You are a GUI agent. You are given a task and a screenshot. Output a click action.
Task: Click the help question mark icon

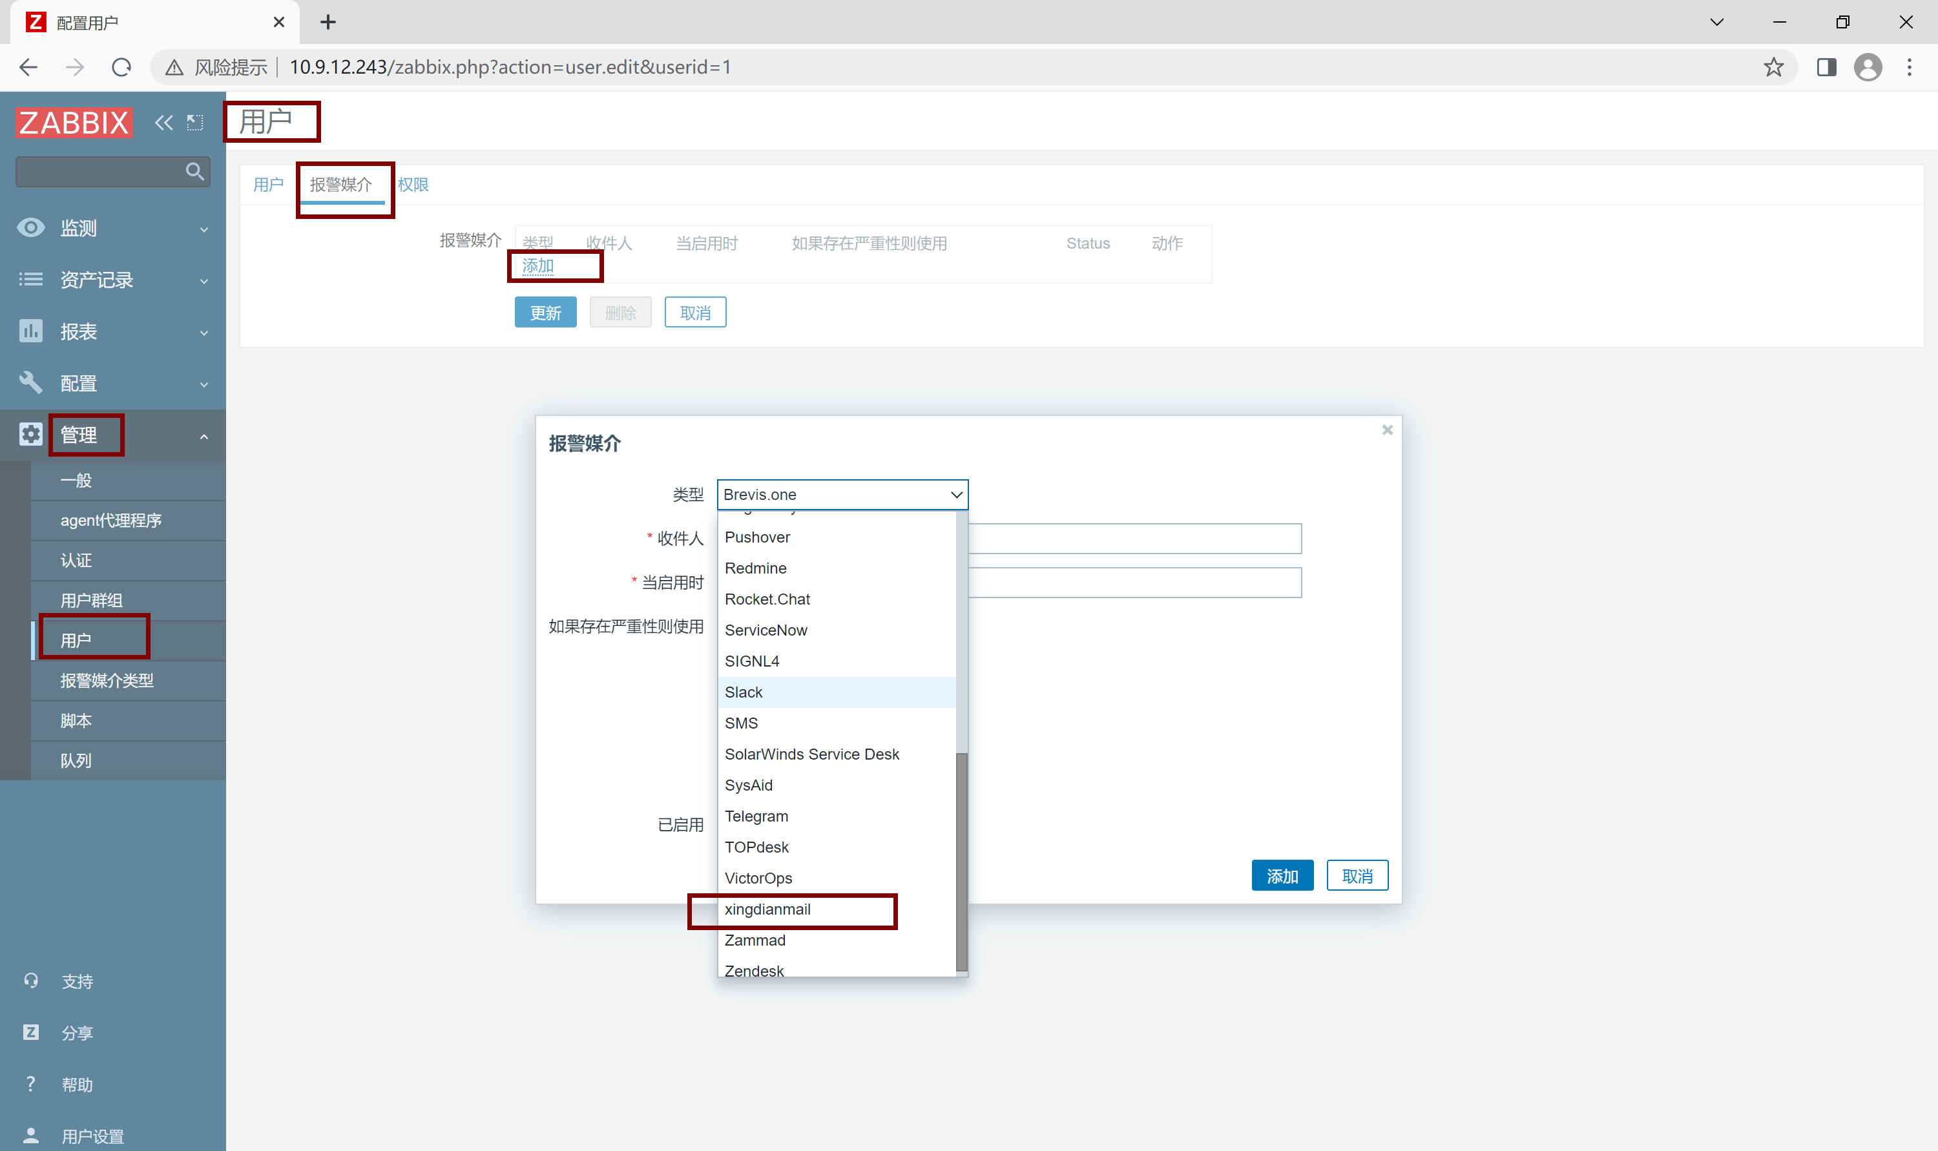click(x=31, y=1084)
